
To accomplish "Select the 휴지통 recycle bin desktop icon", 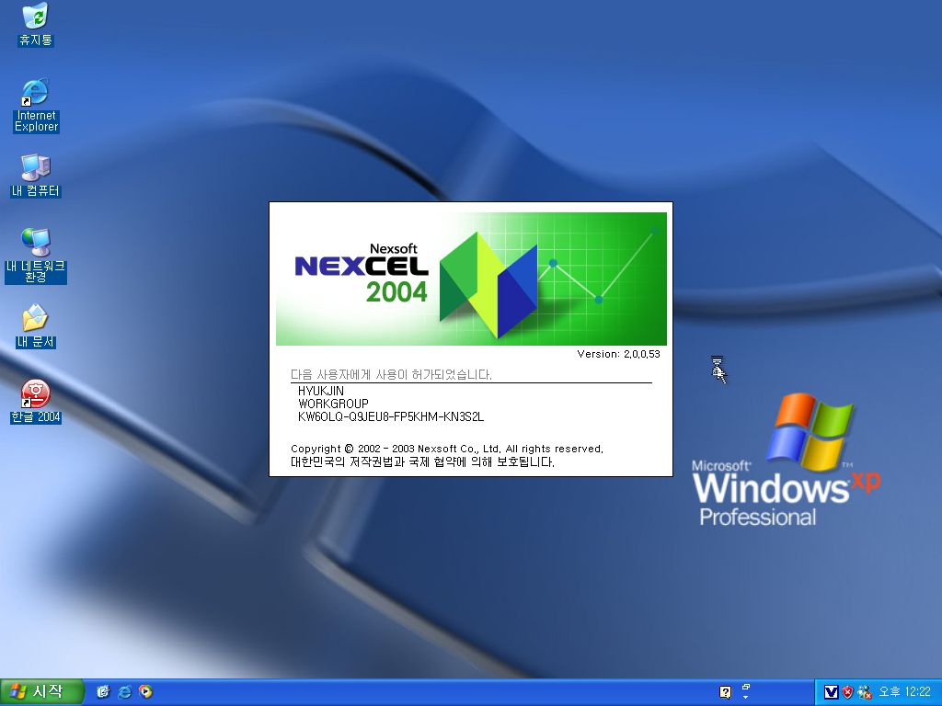I will [x=36, y=25].
